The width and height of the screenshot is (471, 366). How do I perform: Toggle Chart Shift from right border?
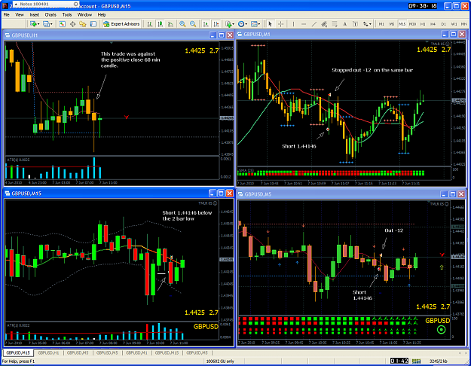pos(216,24)
